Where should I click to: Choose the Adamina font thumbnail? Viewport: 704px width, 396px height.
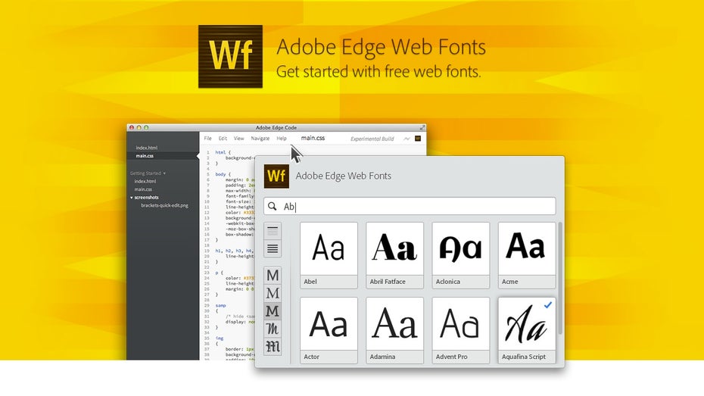pos(394,330)
